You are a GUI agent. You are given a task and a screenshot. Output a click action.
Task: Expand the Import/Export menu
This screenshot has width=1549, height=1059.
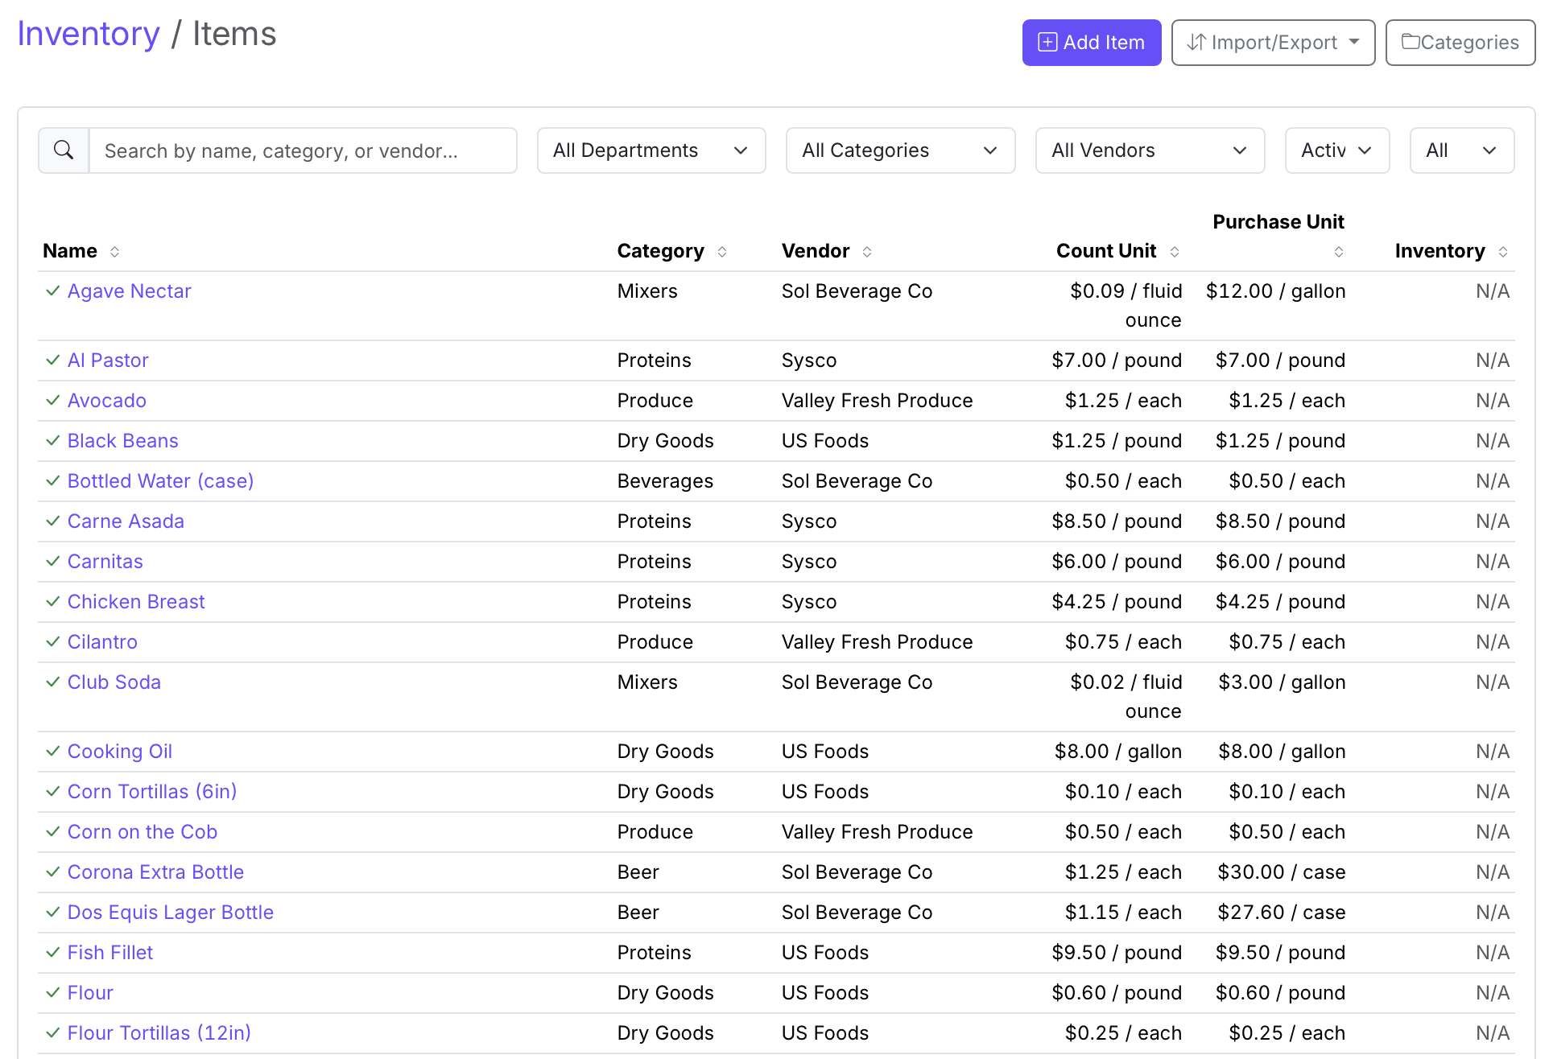[x=1273, y=43]
